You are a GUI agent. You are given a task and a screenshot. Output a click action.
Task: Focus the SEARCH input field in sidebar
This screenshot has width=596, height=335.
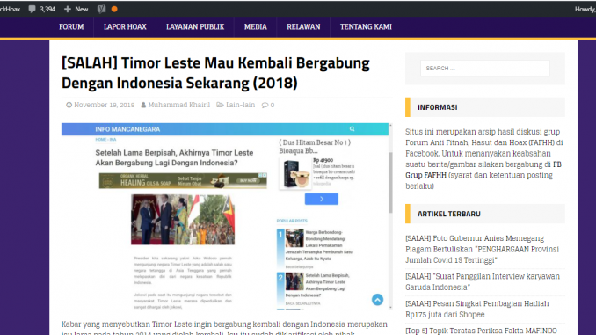point(485,68)
